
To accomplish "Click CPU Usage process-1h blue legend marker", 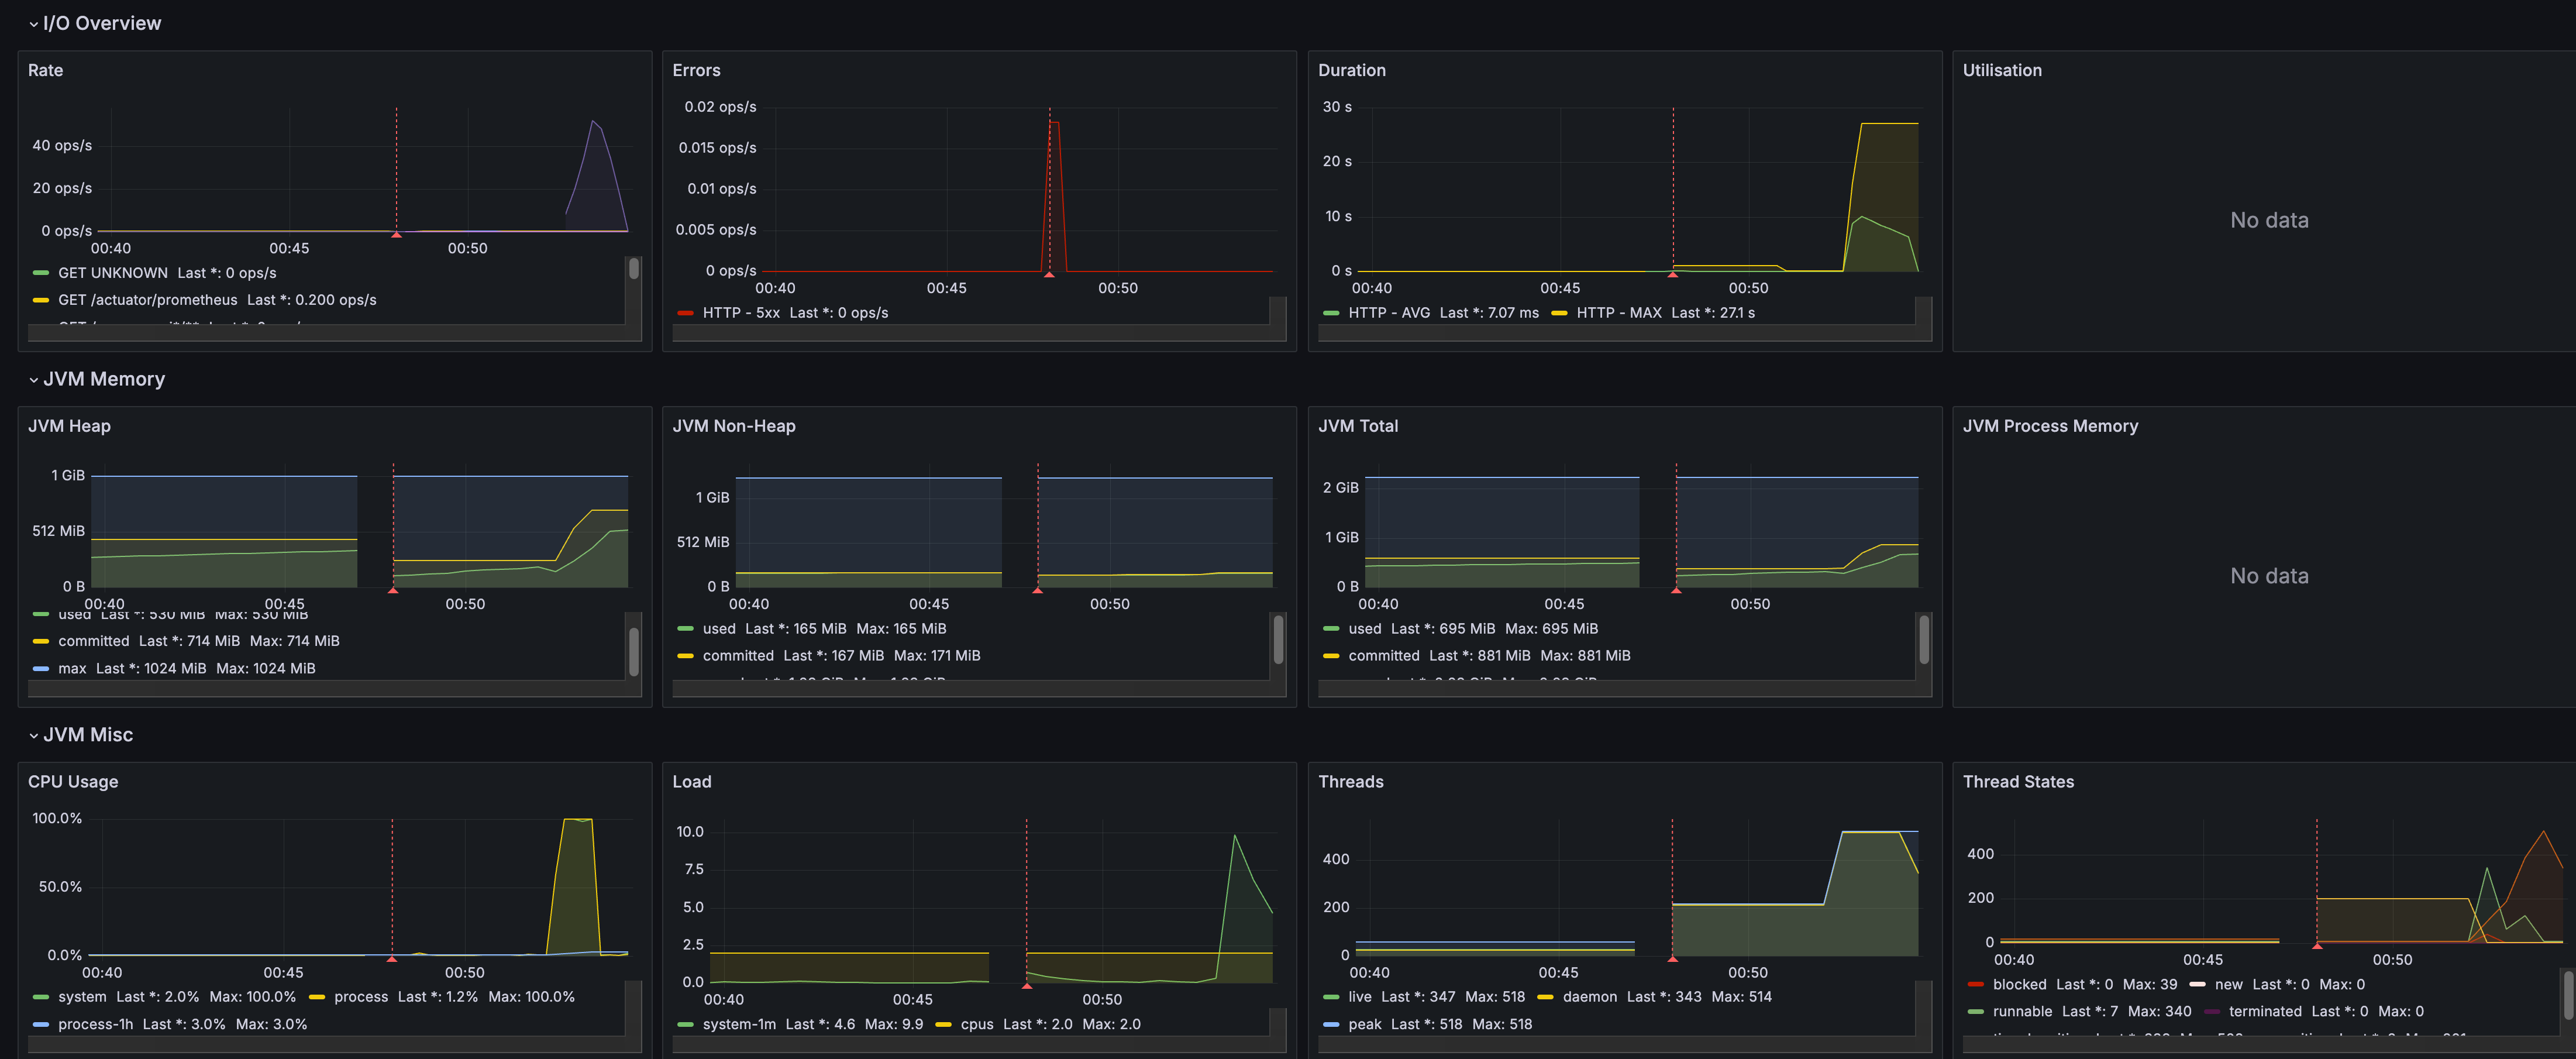I will coord(41,1024).
